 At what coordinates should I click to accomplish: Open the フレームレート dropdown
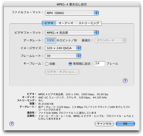coord(63,56)
